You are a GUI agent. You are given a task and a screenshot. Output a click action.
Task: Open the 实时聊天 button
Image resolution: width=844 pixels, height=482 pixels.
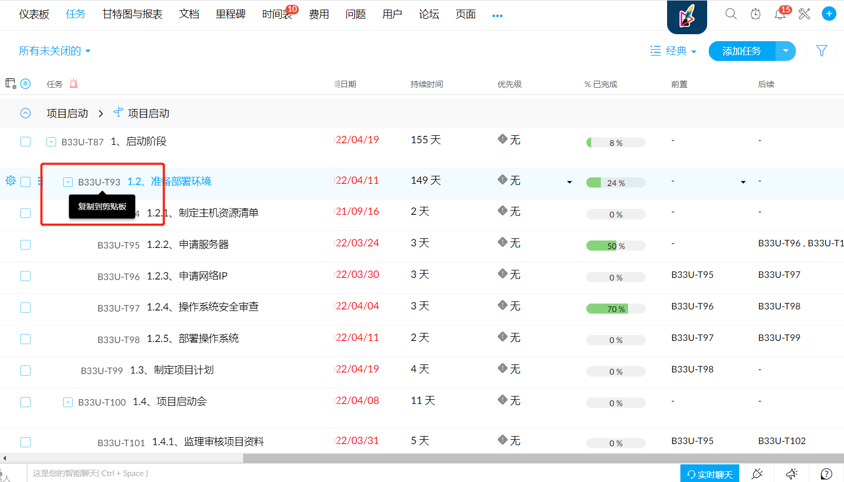pyautogui.click(x=709, y=474)
